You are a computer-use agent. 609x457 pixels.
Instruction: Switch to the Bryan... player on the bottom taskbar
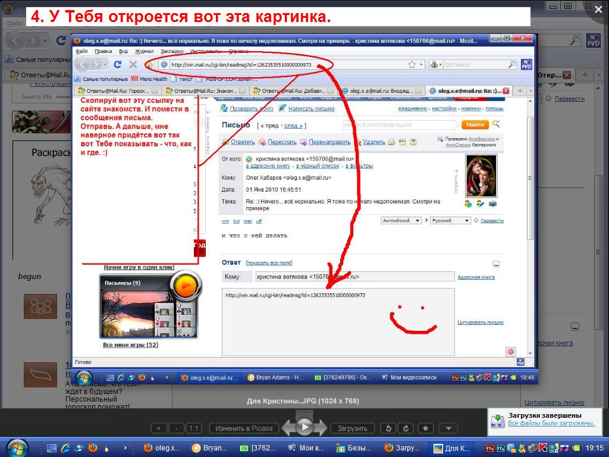coord(210,448)
